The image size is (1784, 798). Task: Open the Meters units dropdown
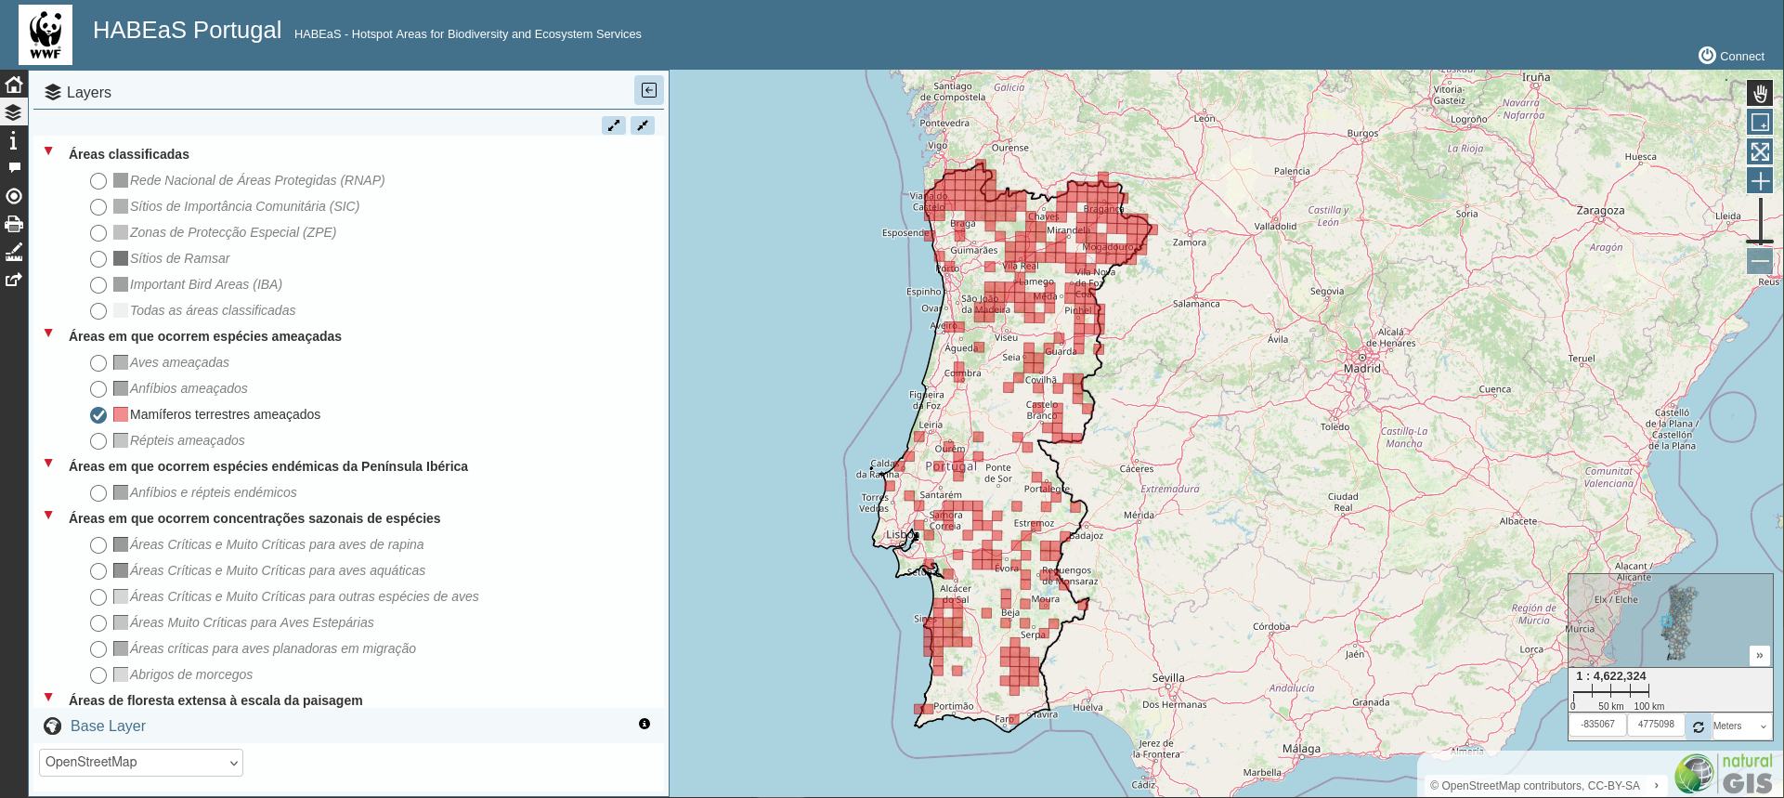point(1741,726)
